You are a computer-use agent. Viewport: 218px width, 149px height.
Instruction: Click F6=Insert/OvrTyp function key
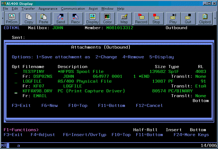pyautogui.click(x=84, y=135)
